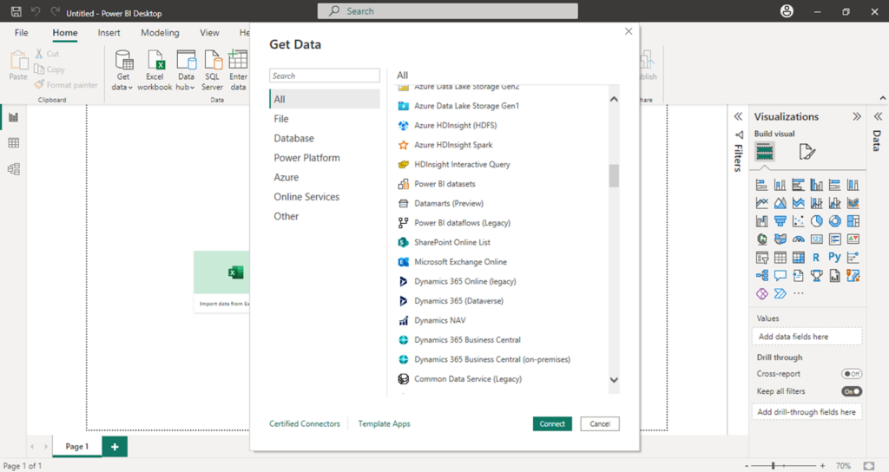Select the funnel visual
Image resolution: width=889 pixels, height=472 pixels.
click(780, 221)
